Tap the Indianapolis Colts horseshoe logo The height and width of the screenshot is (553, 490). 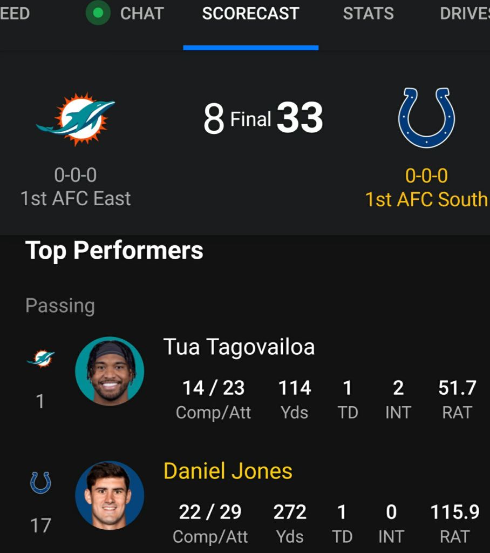(426, 118)
